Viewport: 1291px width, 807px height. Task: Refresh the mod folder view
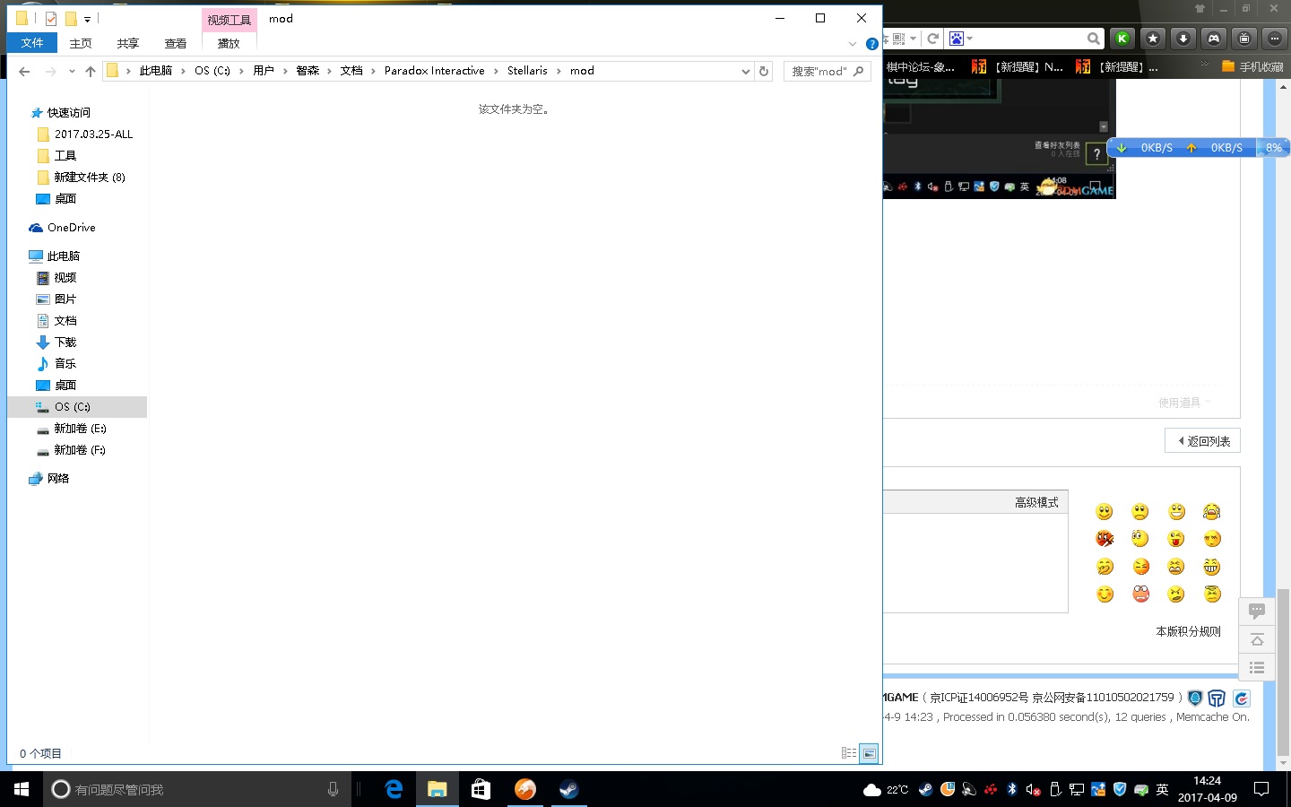pyautogui.click(x=764, y=72)
